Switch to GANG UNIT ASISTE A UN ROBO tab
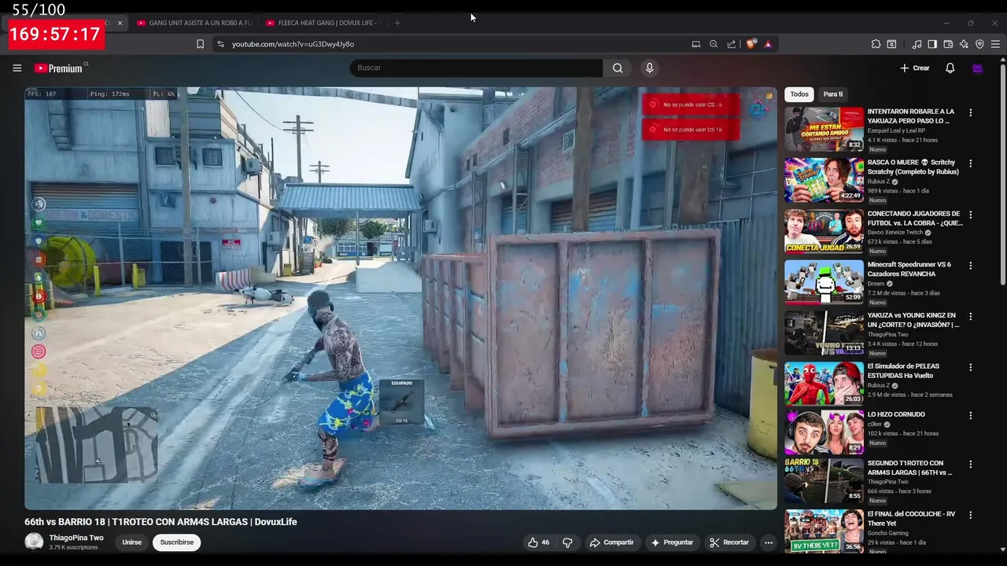The image size is (1007, 566). [x=194, y=23]
